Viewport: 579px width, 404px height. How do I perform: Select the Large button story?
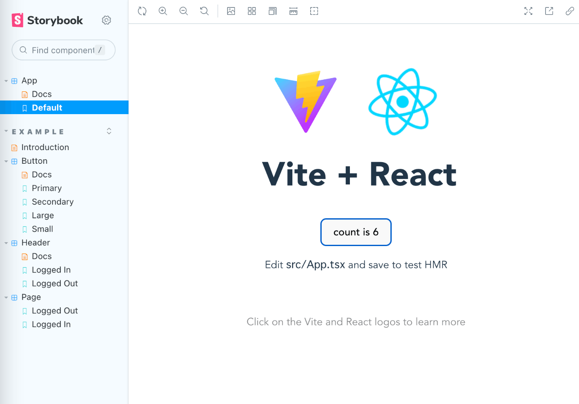43,215
